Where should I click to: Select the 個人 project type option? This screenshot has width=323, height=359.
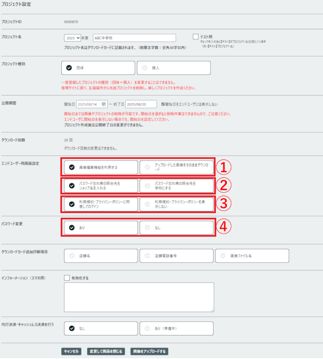pyautogui.click(x=174, y=68)
